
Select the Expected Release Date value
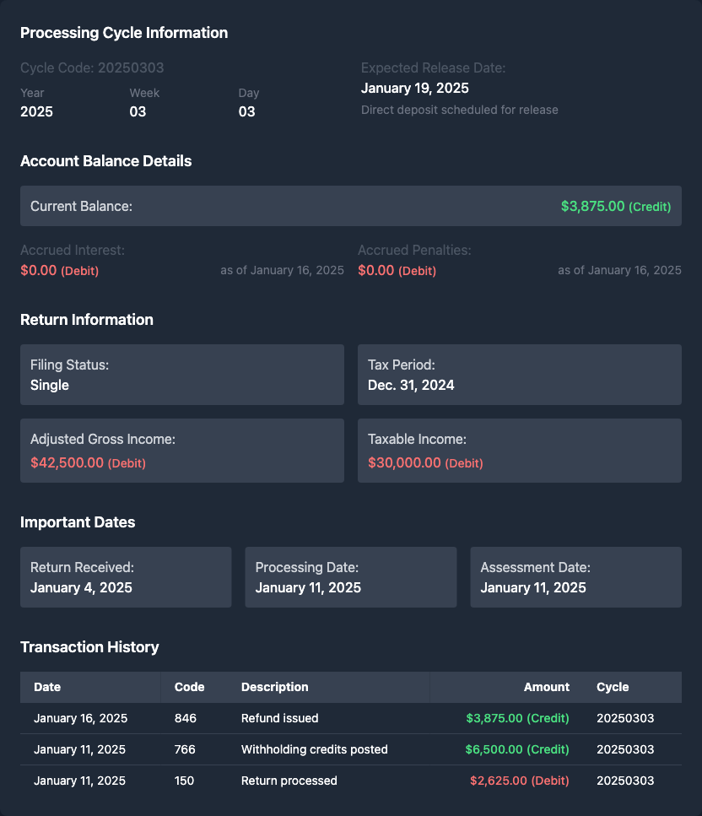tap(414, 88)
